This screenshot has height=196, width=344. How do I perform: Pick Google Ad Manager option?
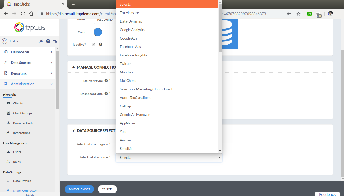click(167, 115)
